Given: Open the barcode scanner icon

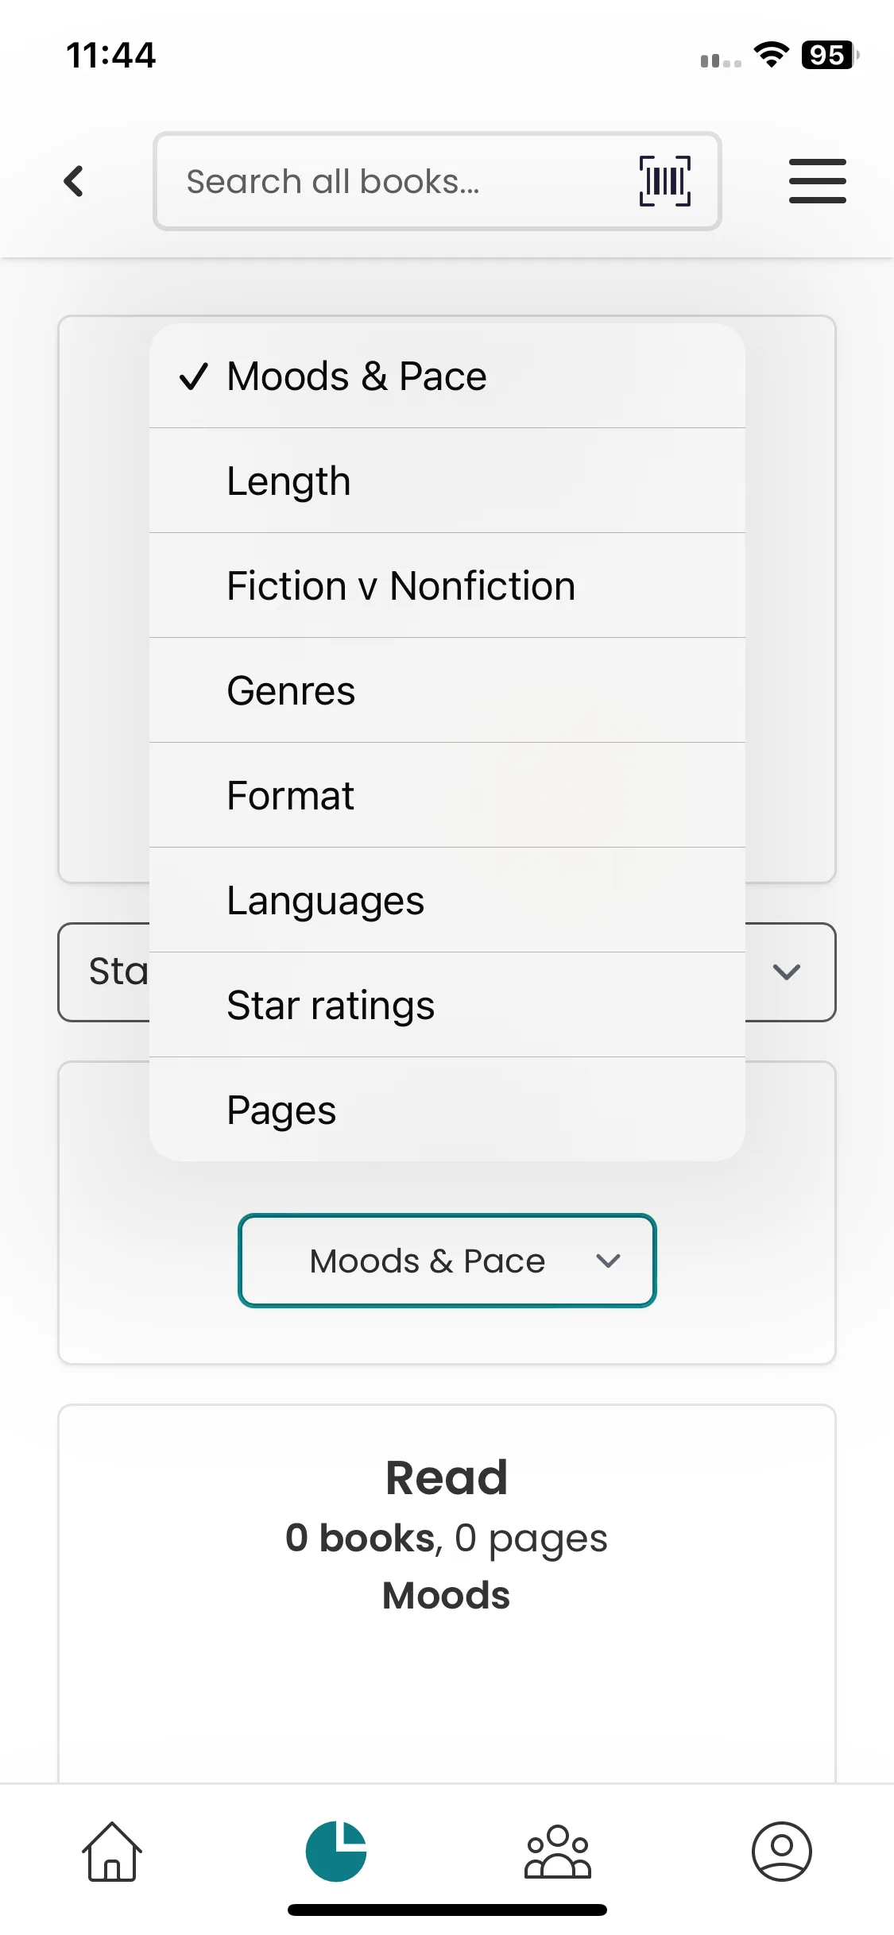Looking at the screenshot, I should [664, 181].
